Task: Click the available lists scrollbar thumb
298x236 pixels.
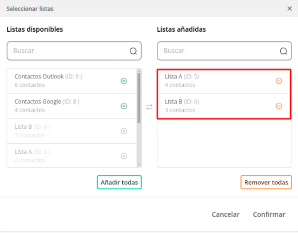Action: [x=139, y=98]
